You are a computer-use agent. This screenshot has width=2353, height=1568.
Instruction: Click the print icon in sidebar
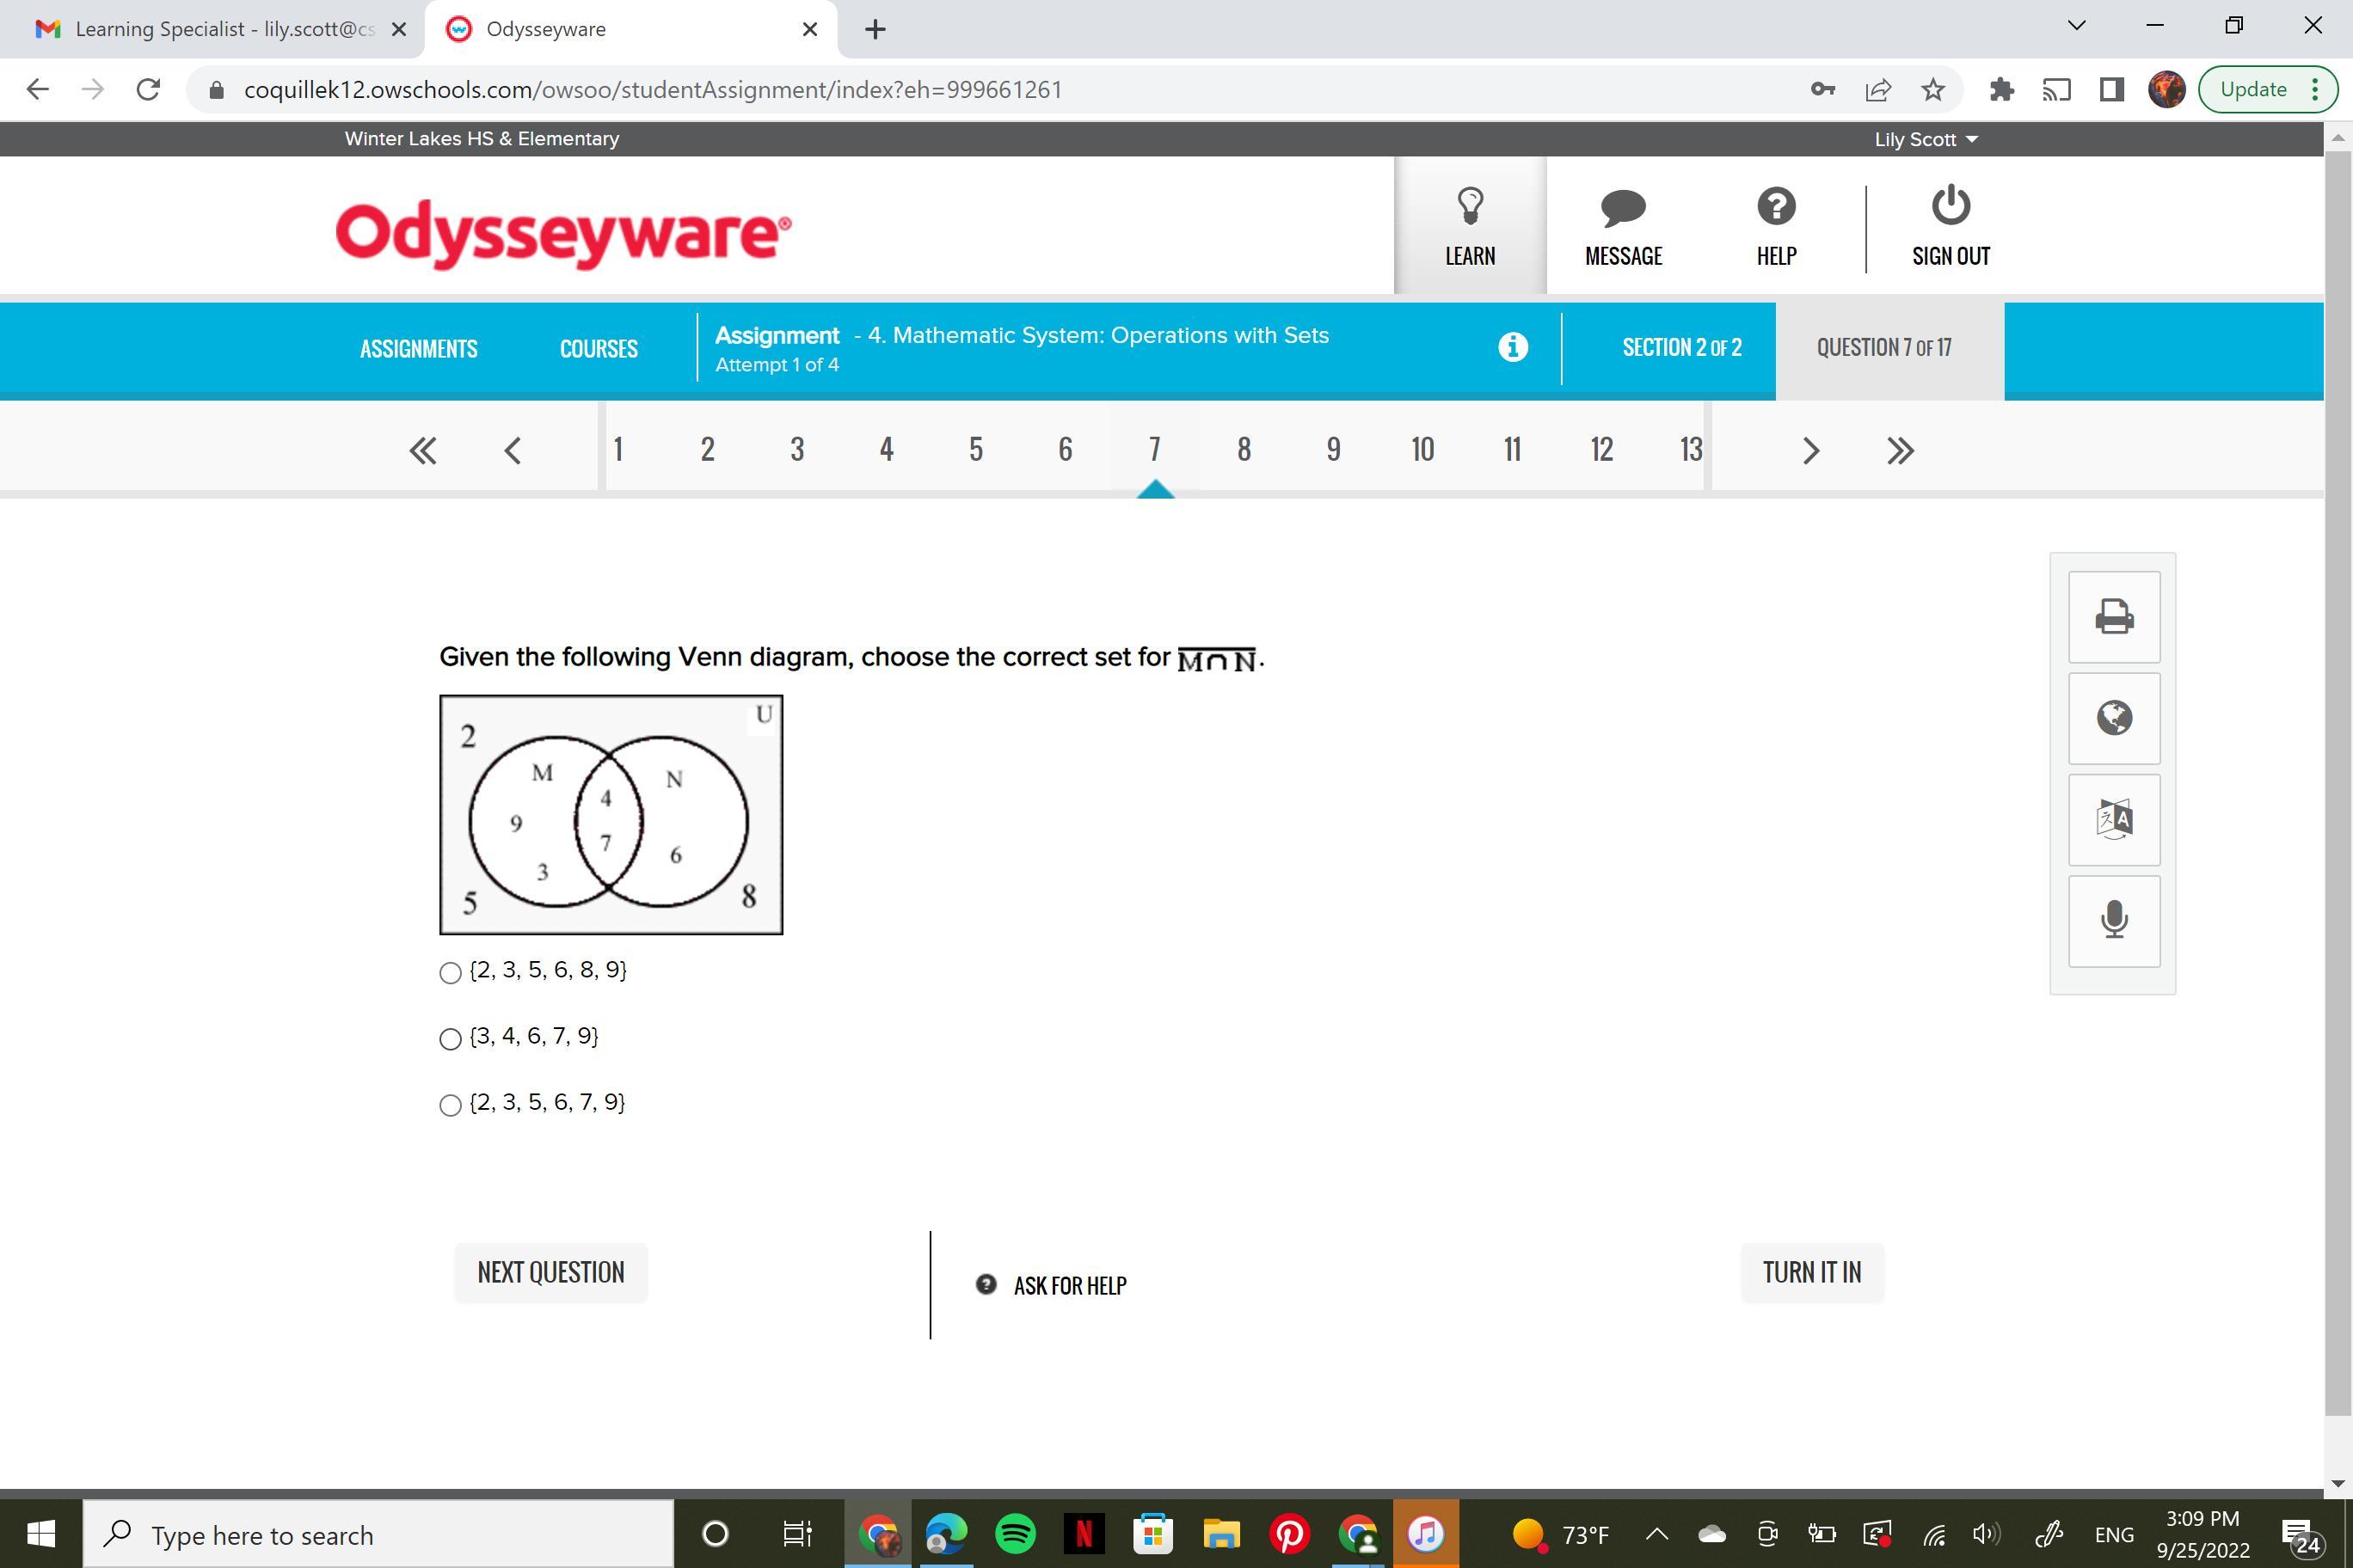point(2113,617)
